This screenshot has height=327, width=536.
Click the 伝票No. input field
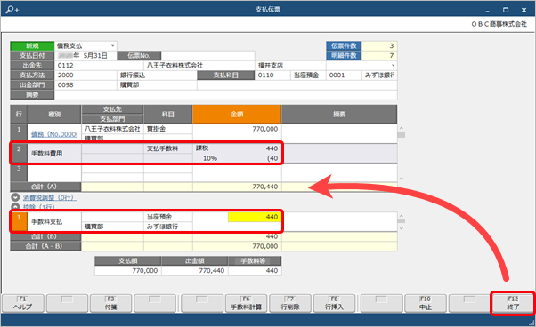207,56
